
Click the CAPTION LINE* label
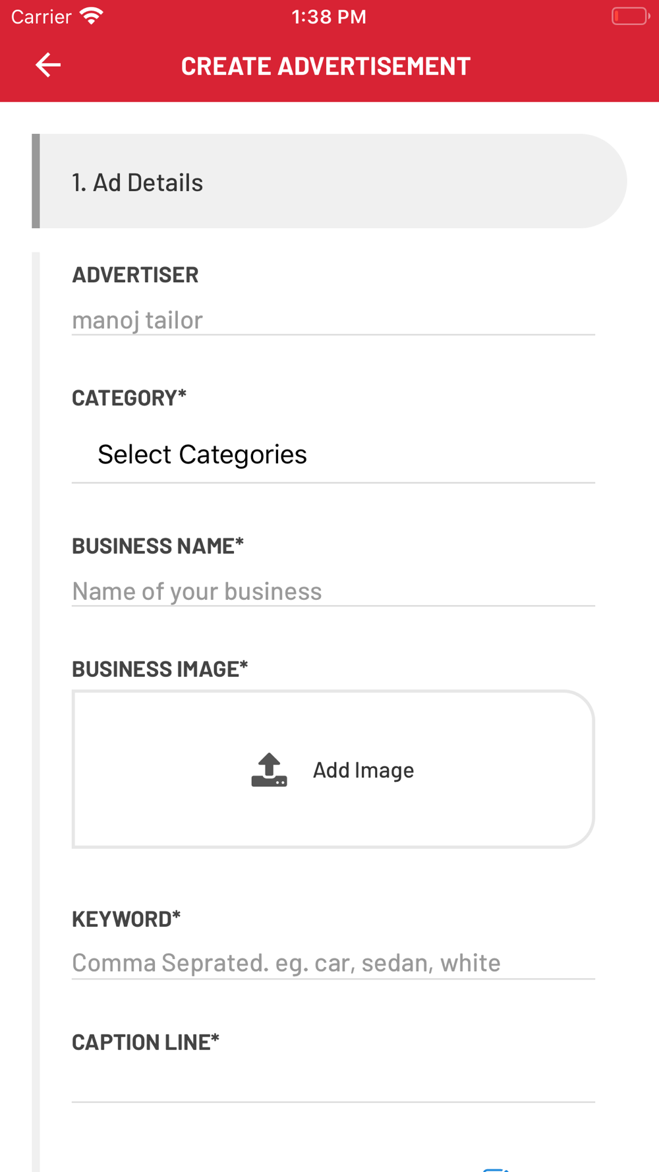[146, 1041]
